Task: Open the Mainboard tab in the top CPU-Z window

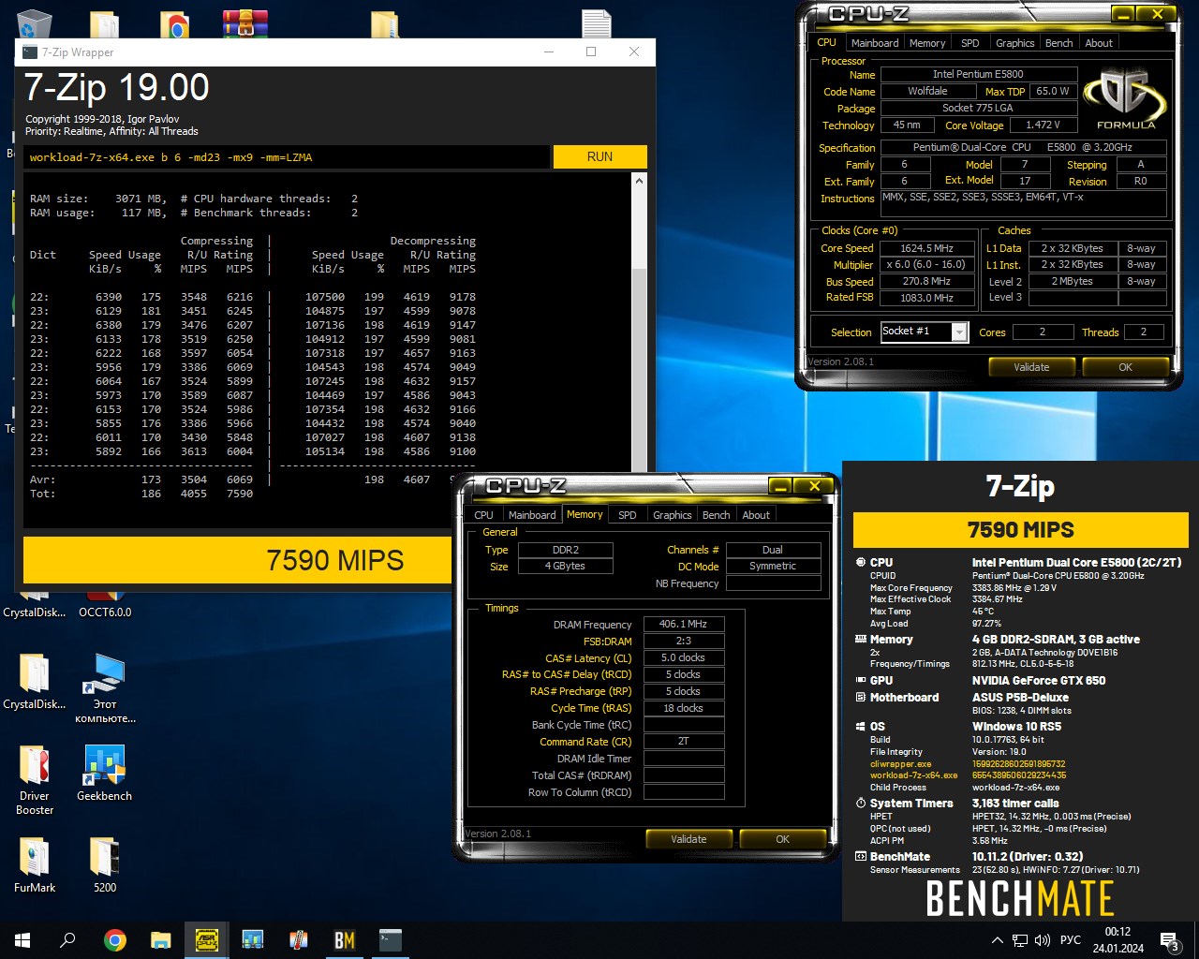Action: pos(875,43)
